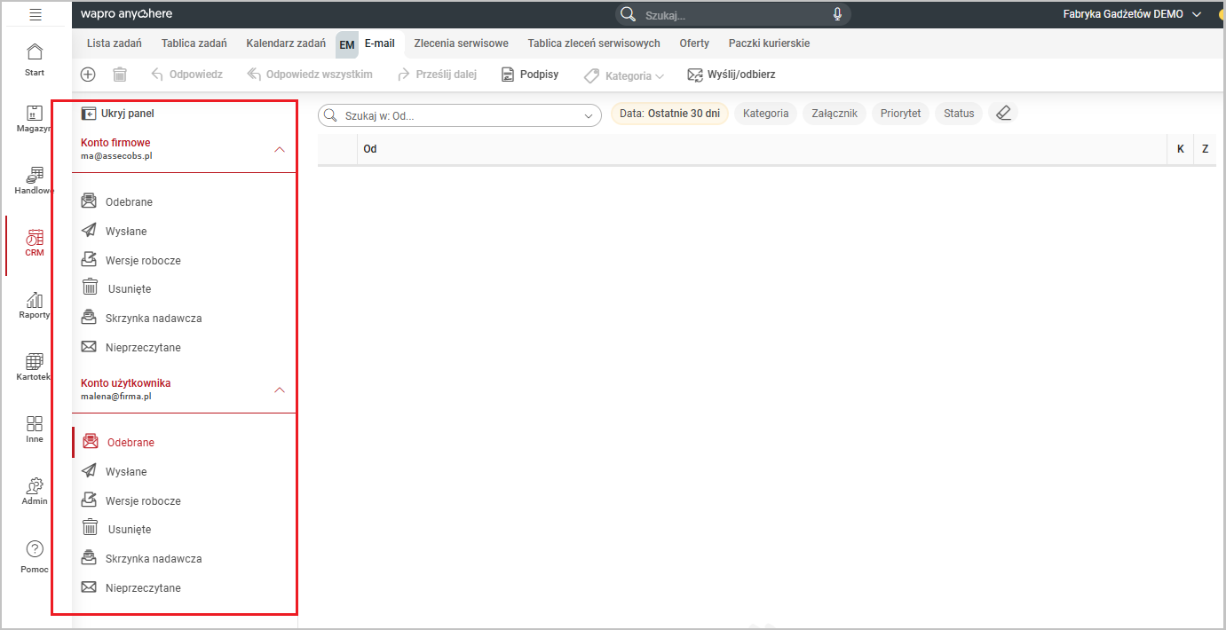Screen dimensions: 1226x630
Task: Click the hamburger menu icon
Action: pyautogui.click(x=36, y=14)
